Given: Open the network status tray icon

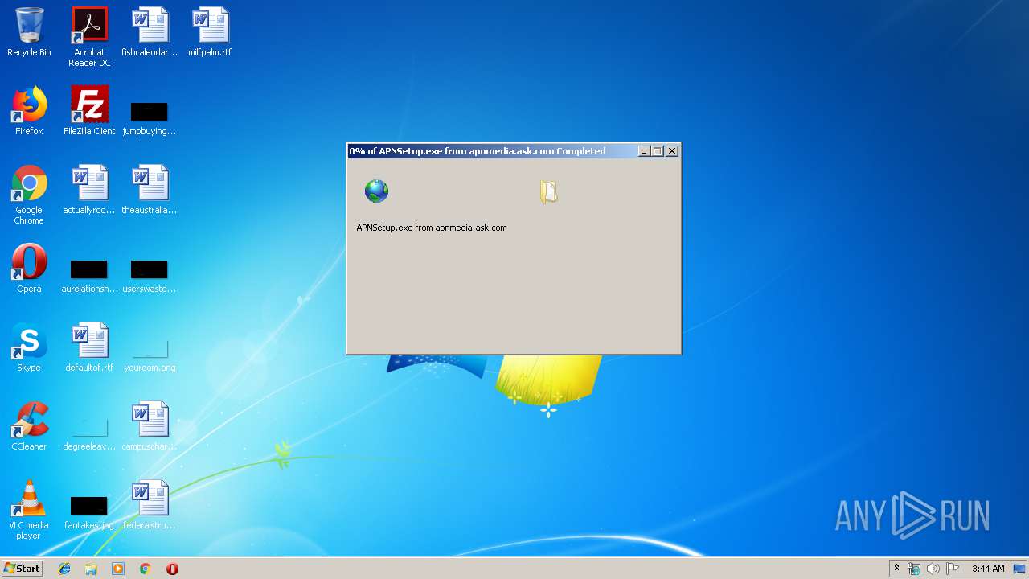Looking at the screenshot, I should [x=914, y=569].
